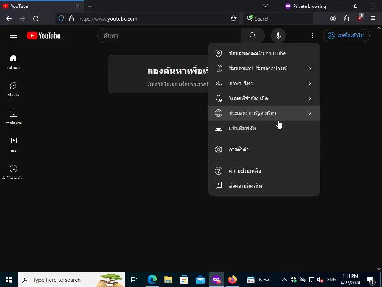This screenshot has width=382, height=287.
Task: Open Shorts from the sidebar
Action: [x=13, y=89]
